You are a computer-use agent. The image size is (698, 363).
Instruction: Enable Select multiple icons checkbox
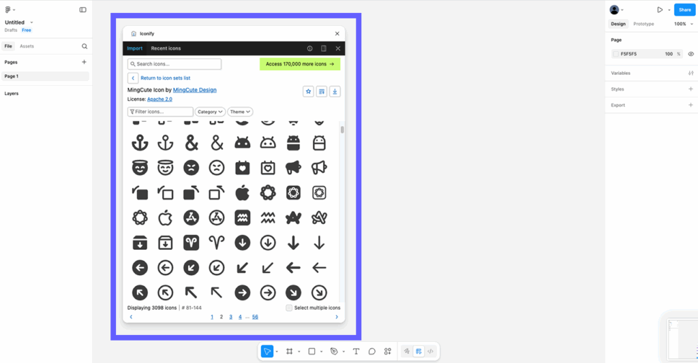tap(289, 308)
